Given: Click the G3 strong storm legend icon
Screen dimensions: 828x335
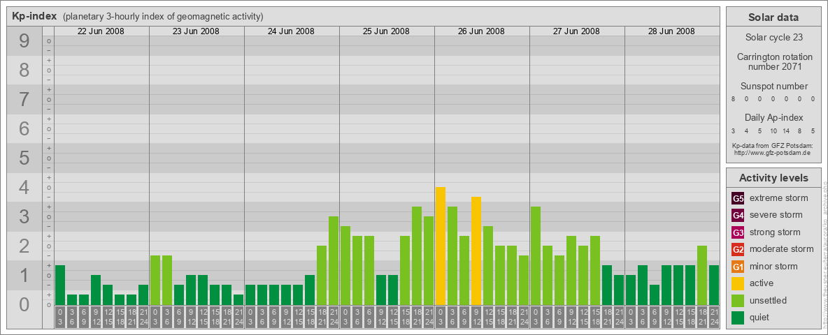Looking at the screenshot, I should click(x=738, y=232).
